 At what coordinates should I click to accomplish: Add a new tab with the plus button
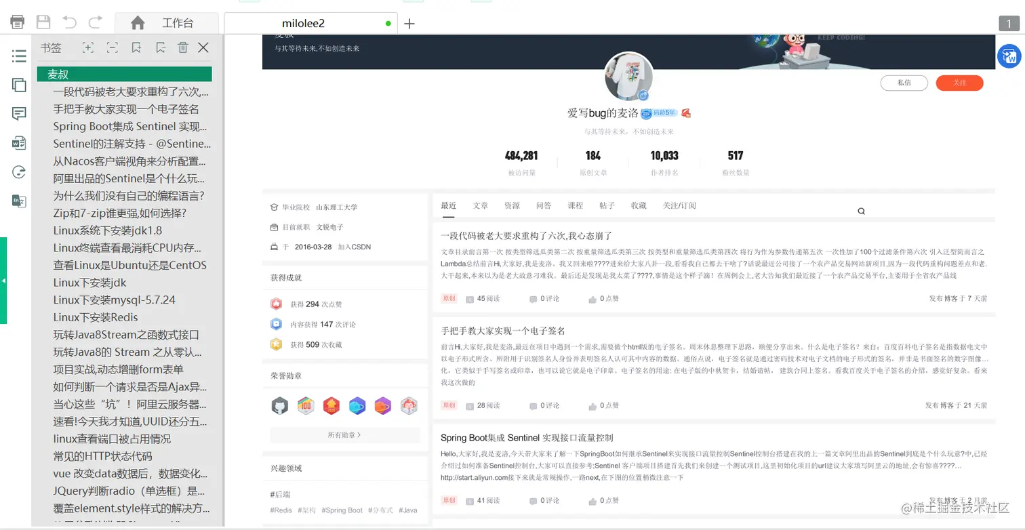(x=409, y=24)
